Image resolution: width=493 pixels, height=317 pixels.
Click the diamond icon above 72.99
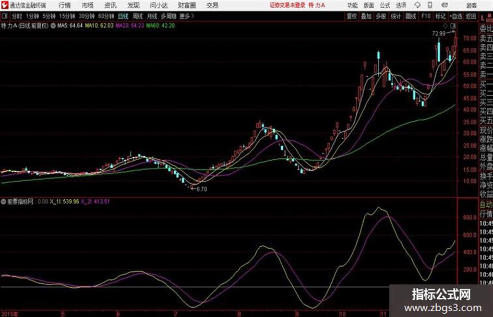tap(445, 26)
